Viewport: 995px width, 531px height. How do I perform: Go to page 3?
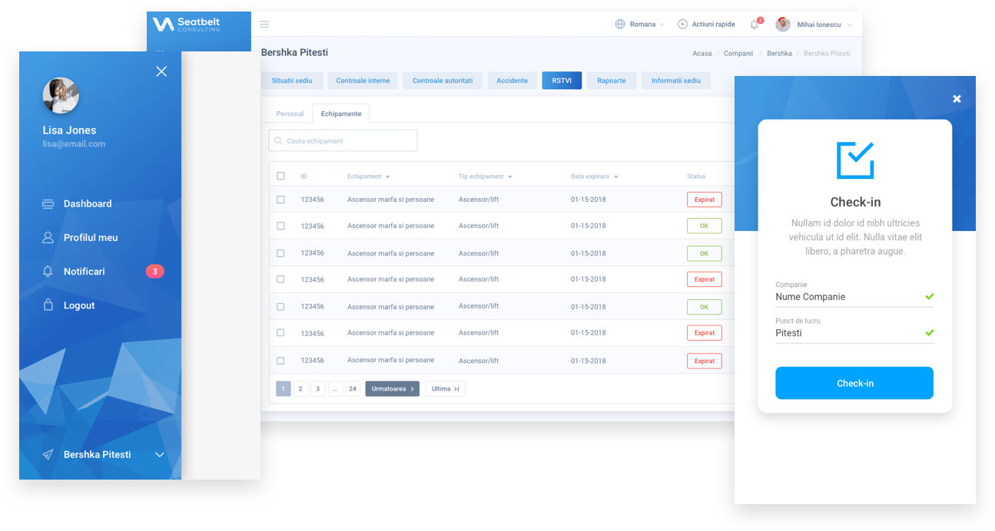(318, 389)
